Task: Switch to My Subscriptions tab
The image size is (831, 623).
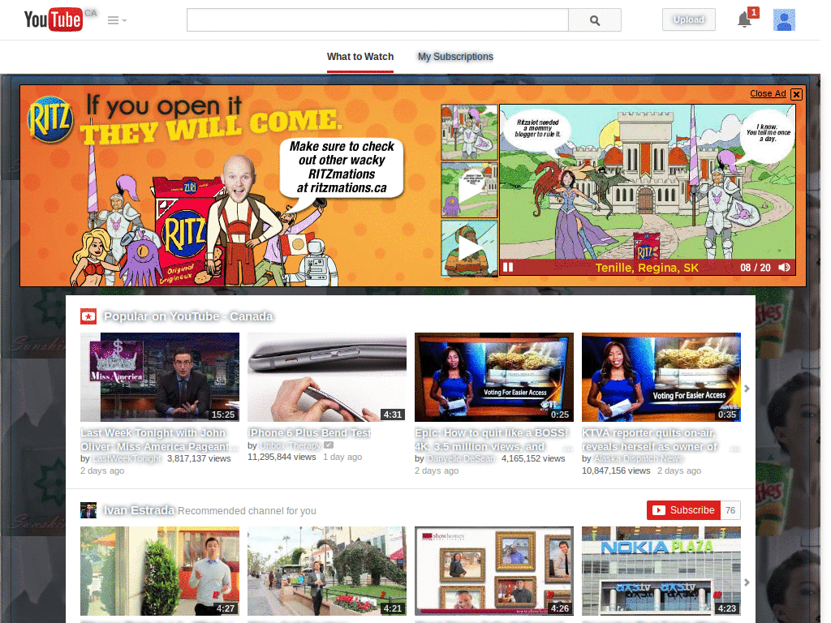Action: pyautogui.click(x=455, y=57)
